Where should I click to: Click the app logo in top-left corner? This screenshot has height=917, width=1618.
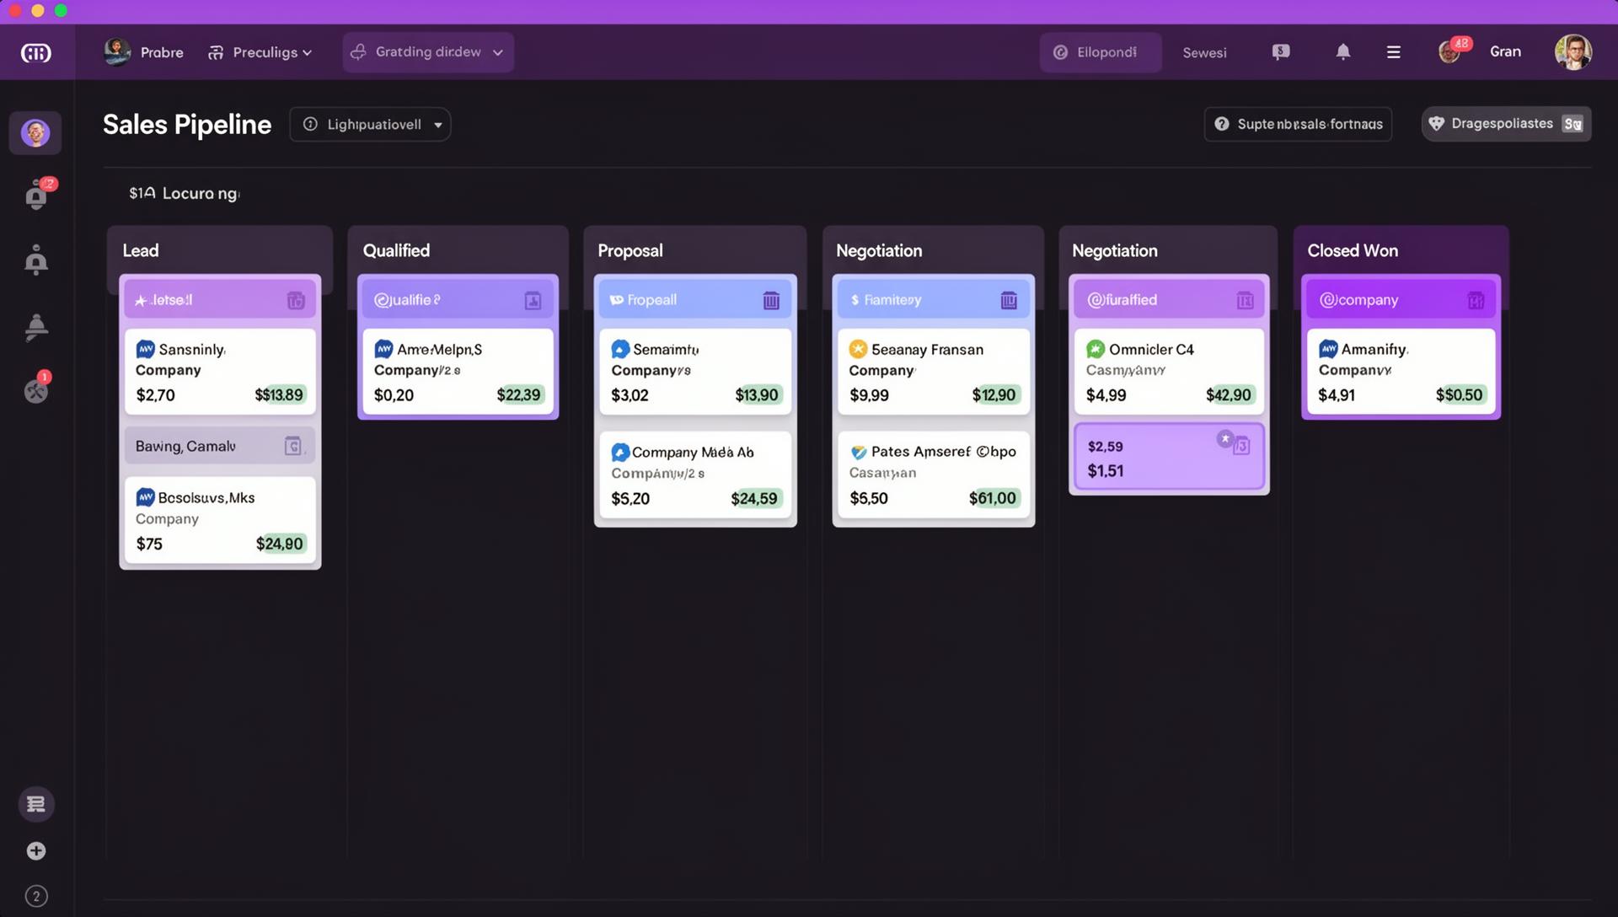(x=35, y=53)
